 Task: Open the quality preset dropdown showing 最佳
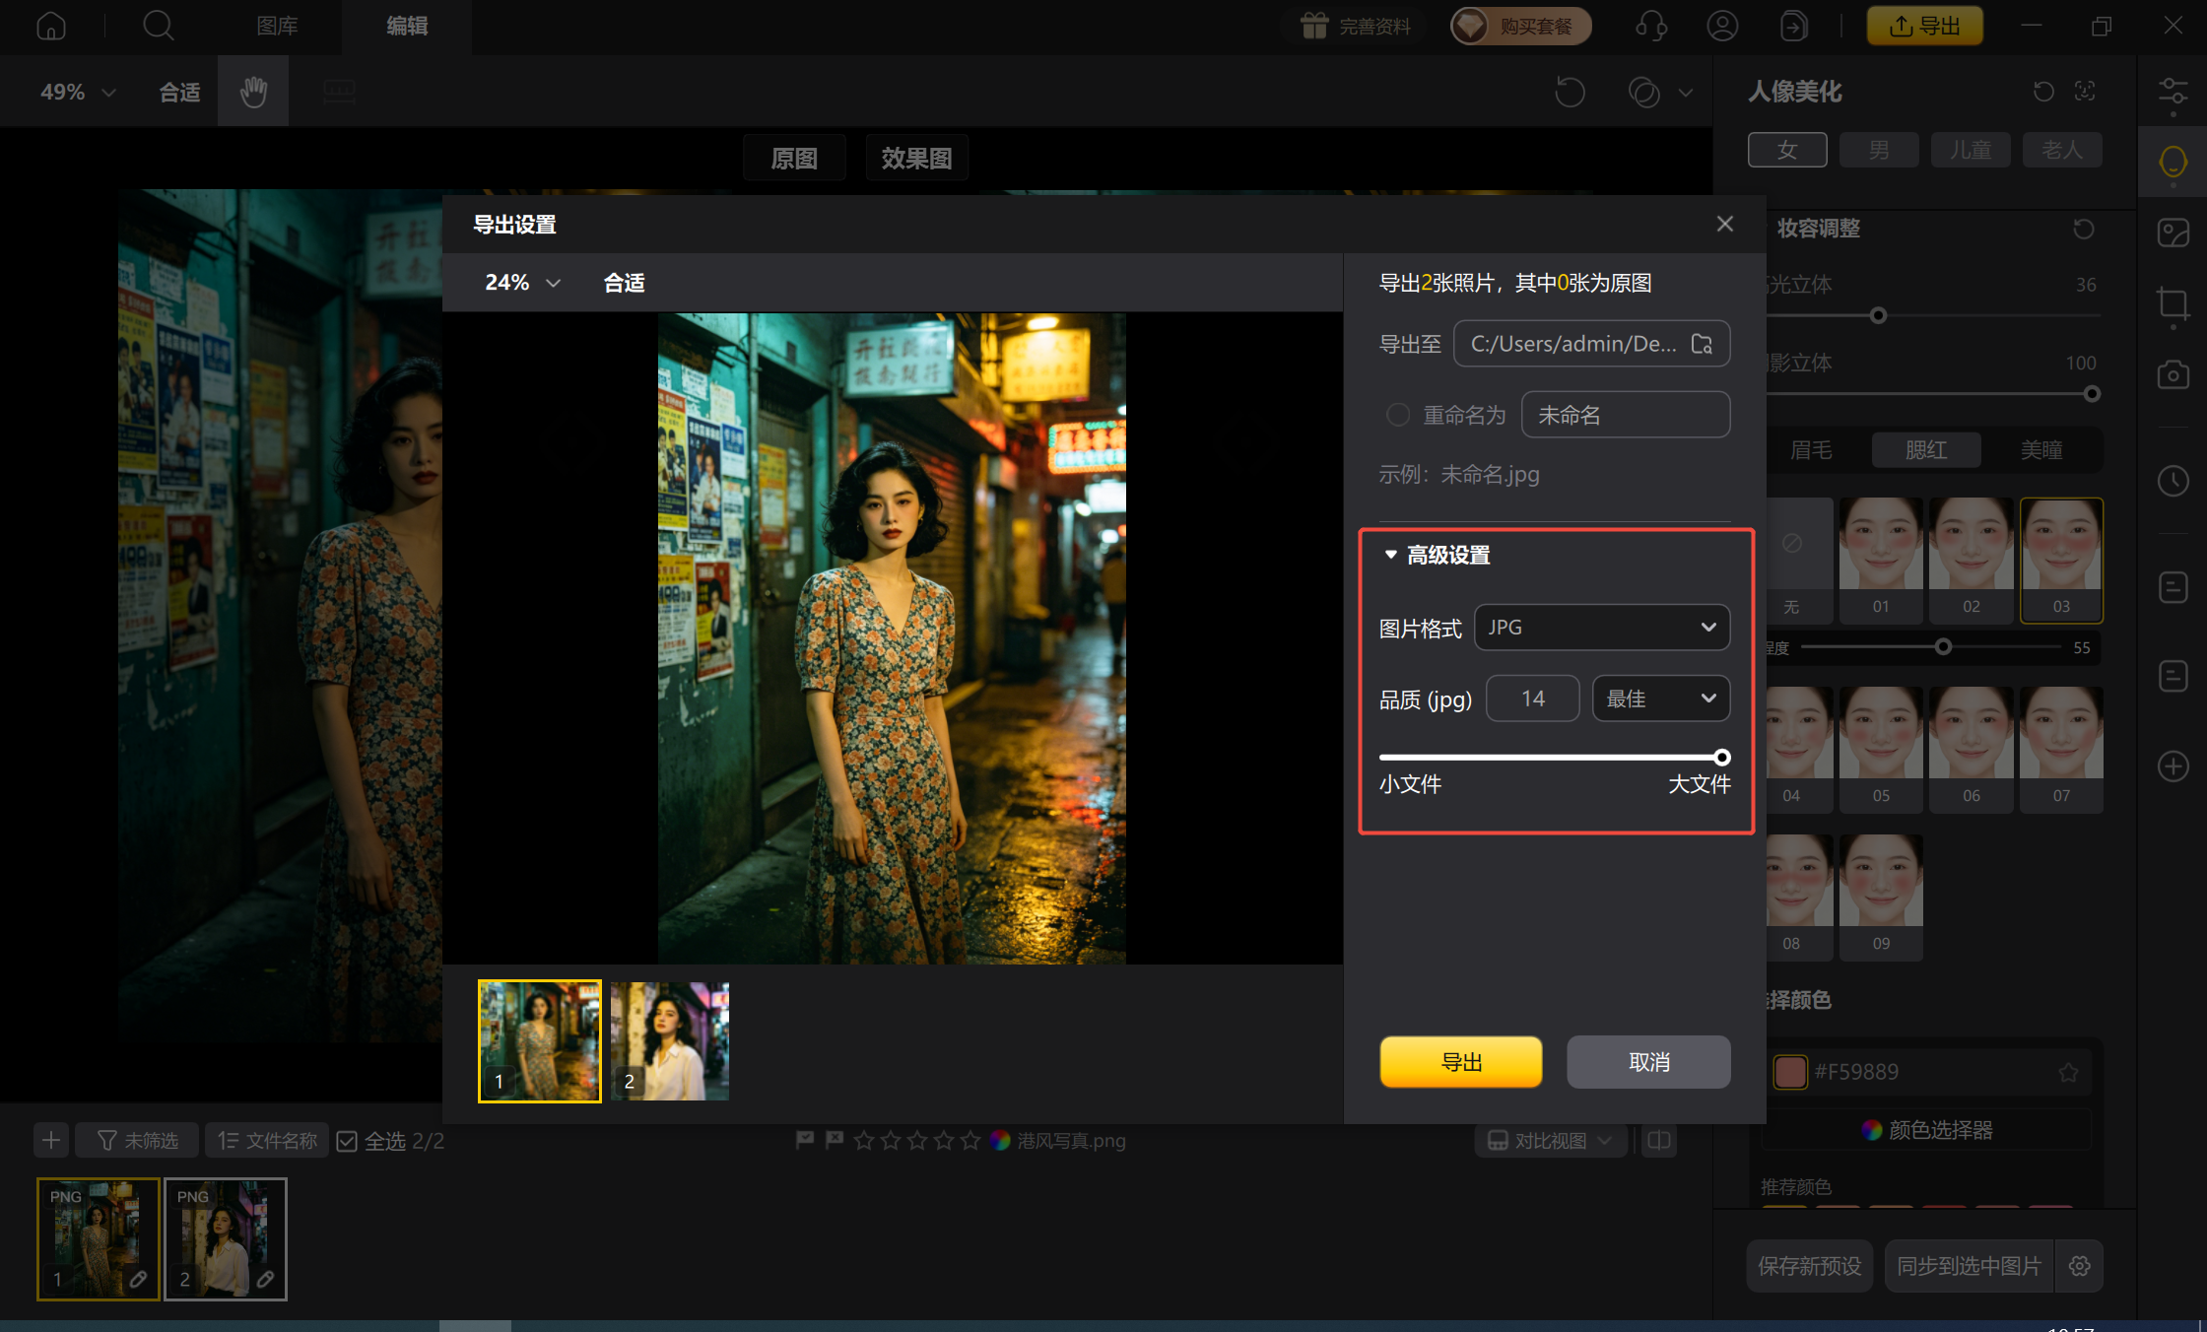(x=1660, y=699)
